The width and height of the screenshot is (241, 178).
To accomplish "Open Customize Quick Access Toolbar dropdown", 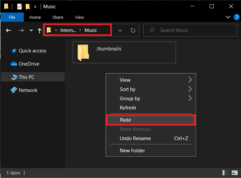I will click(x=35, y=7).
